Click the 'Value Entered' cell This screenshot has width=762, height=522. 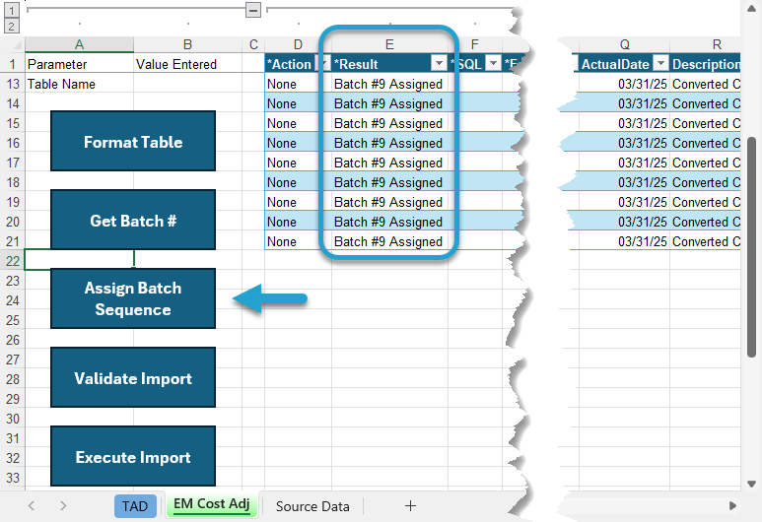187,64
